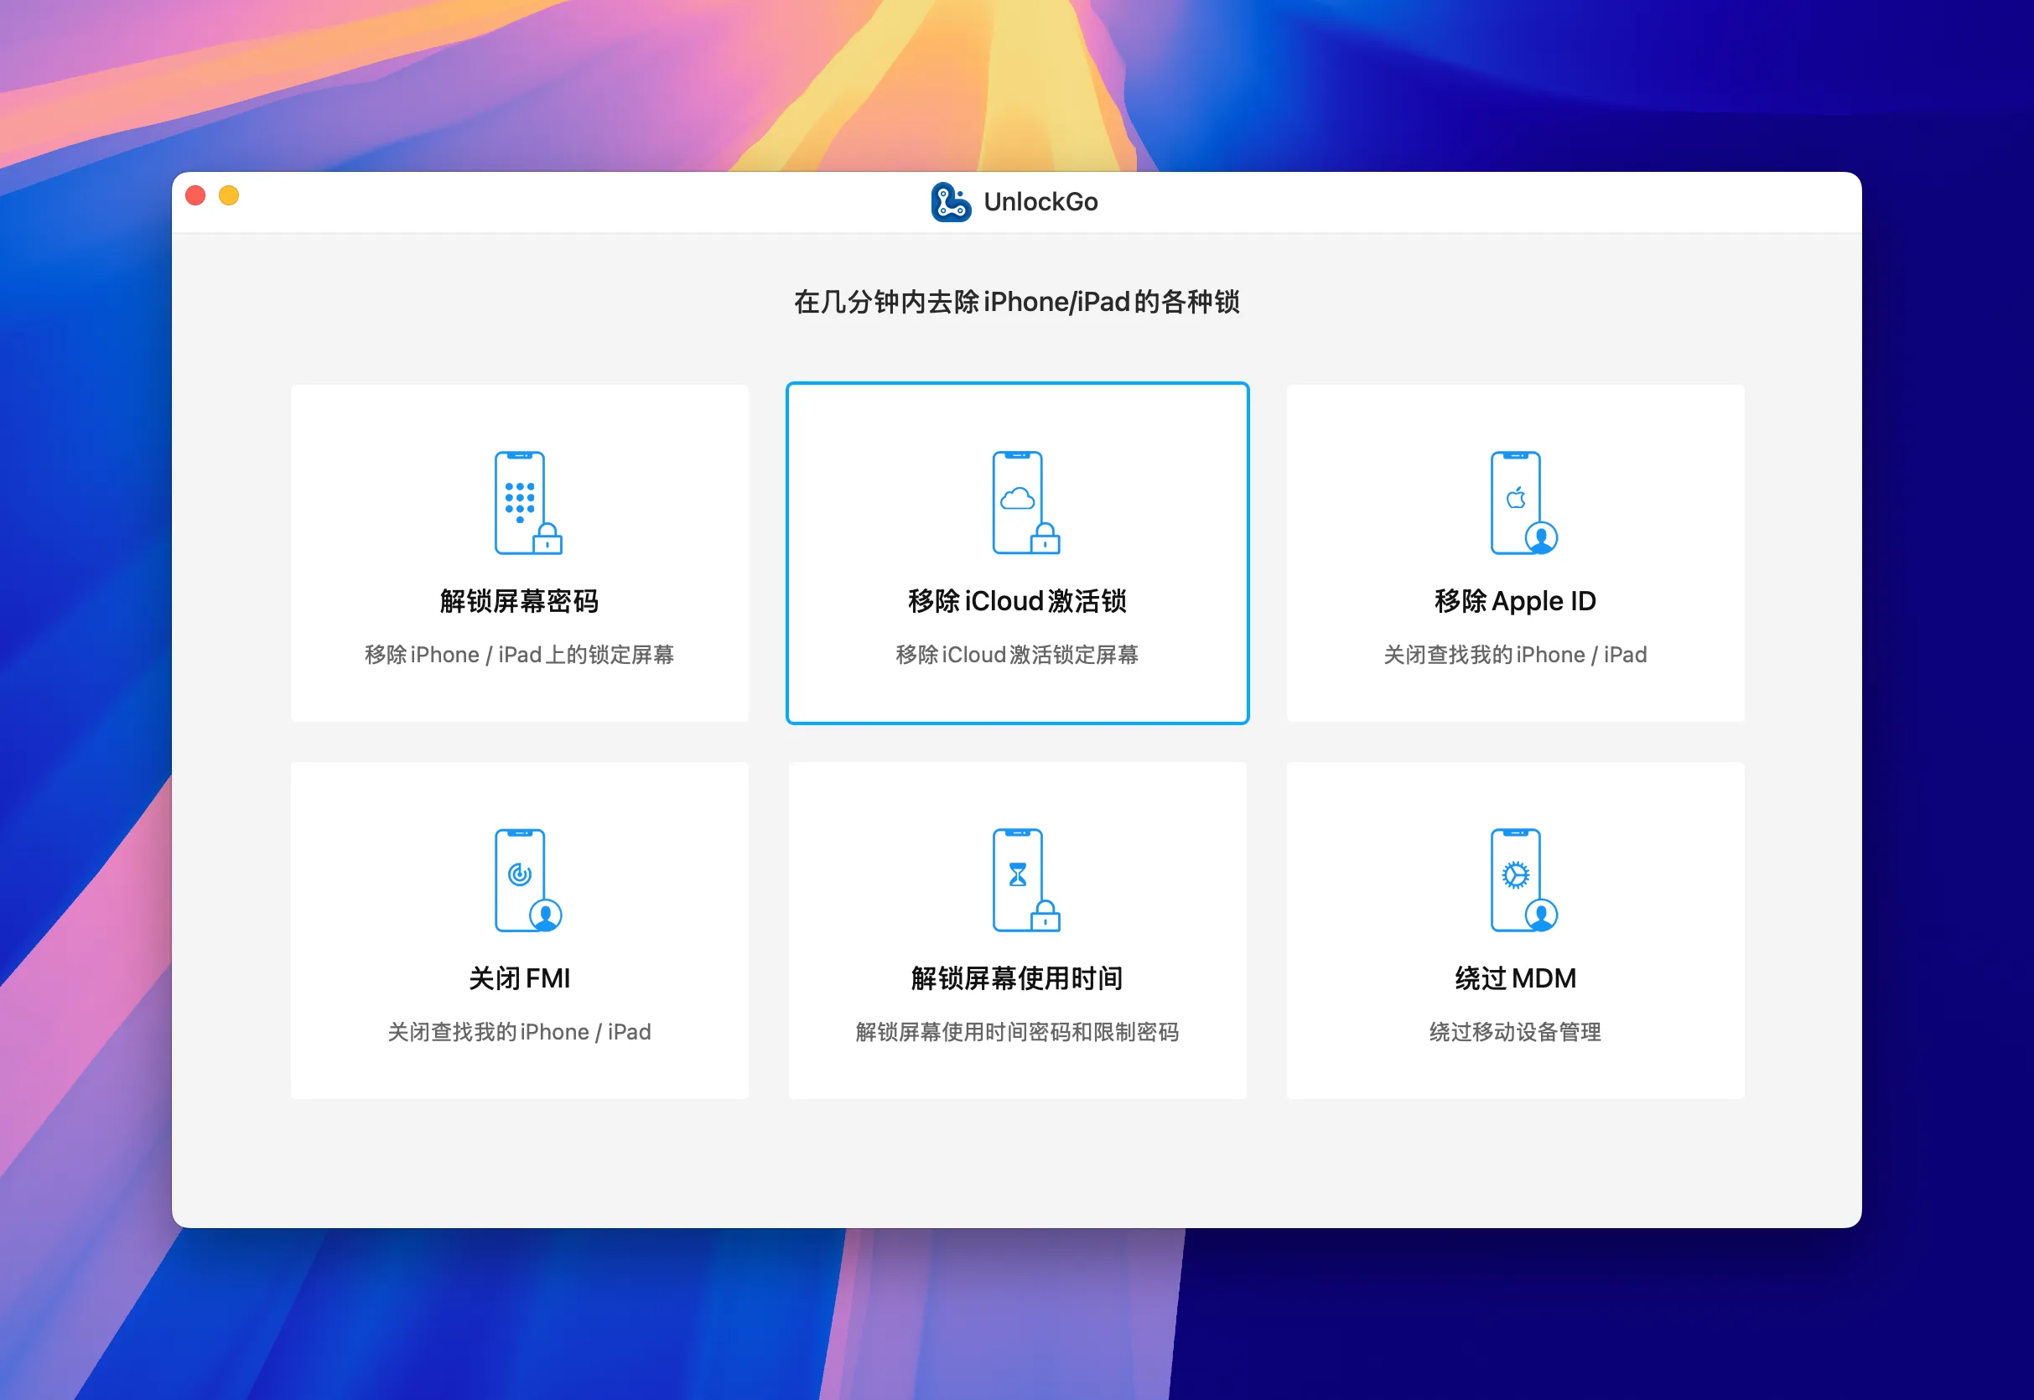Click the 解锁屏幕使用时间密码和限制密码 subtitle
2034x1400 pixels.
click(1016, 1033)
